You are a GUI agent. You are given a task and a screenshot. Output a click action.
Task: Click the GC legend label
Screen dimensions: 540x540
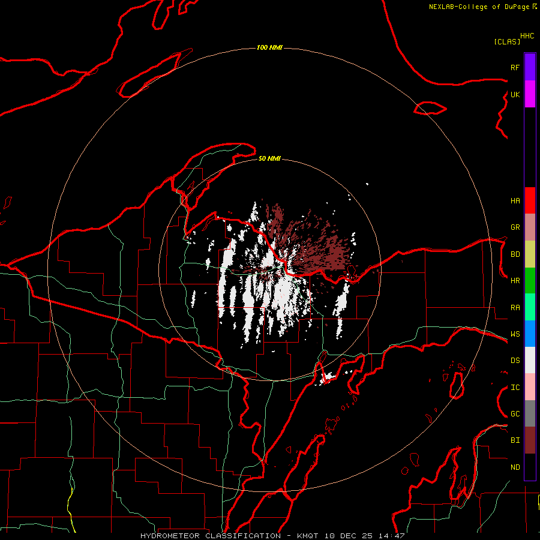[515, 414]
